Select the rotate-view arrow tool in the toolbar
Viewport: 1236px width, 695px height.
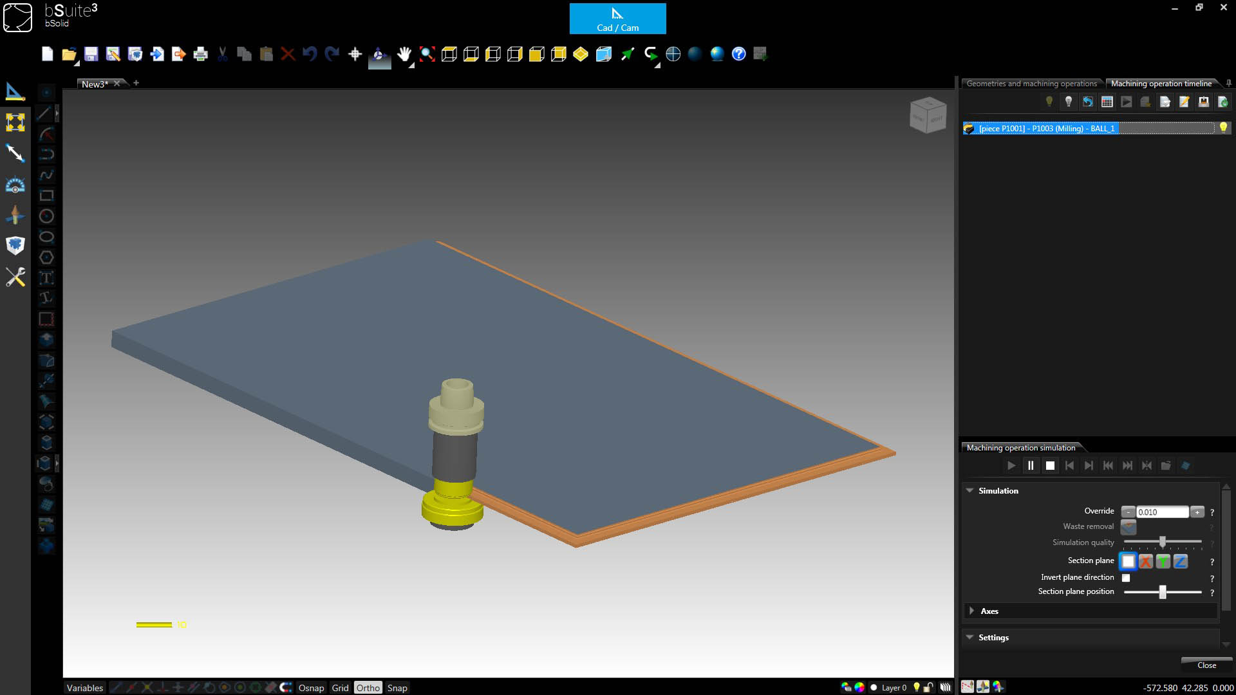coord(650,54)
